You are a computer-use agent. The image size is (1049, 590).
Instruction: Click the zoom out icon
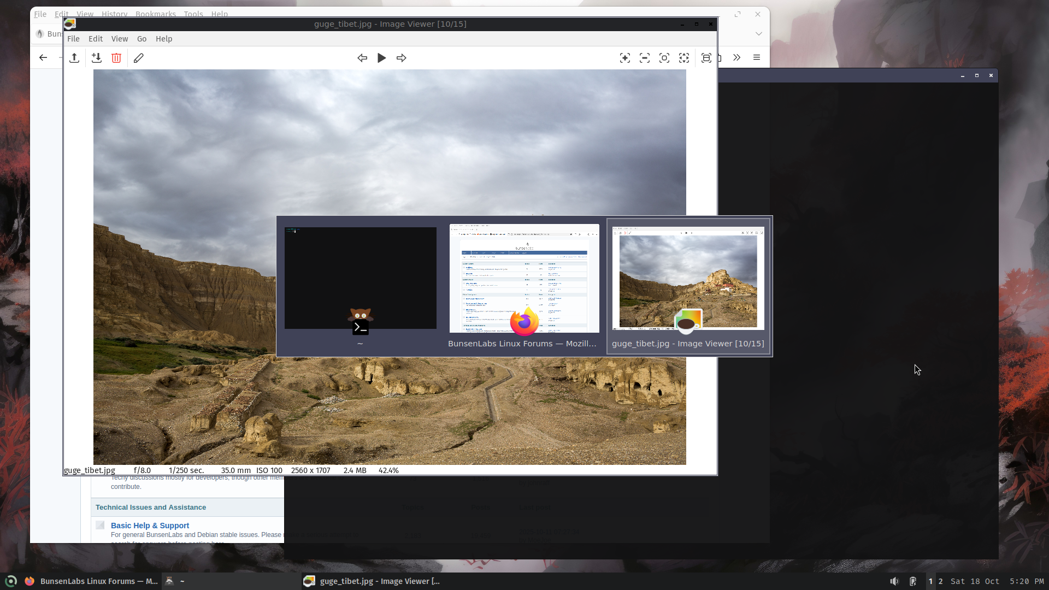pyautogui.click(x=645, y=58)
